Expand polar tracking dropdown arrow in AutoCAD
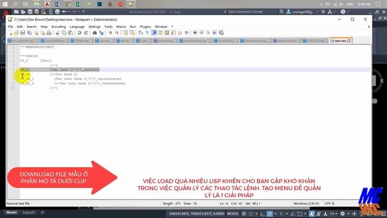 coord(276,214)
